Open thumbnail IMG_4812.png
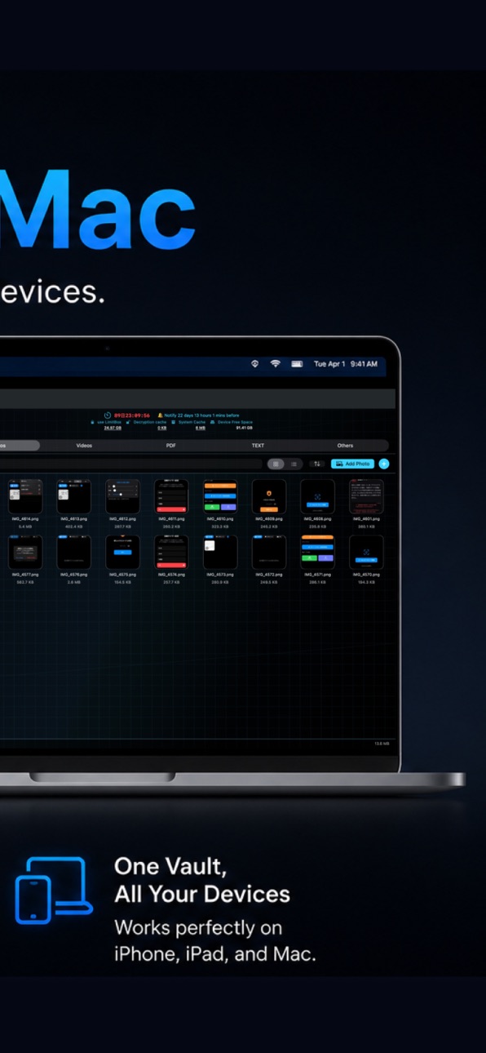This screenshot has width=486, height=1053. [x=122, y=496]
